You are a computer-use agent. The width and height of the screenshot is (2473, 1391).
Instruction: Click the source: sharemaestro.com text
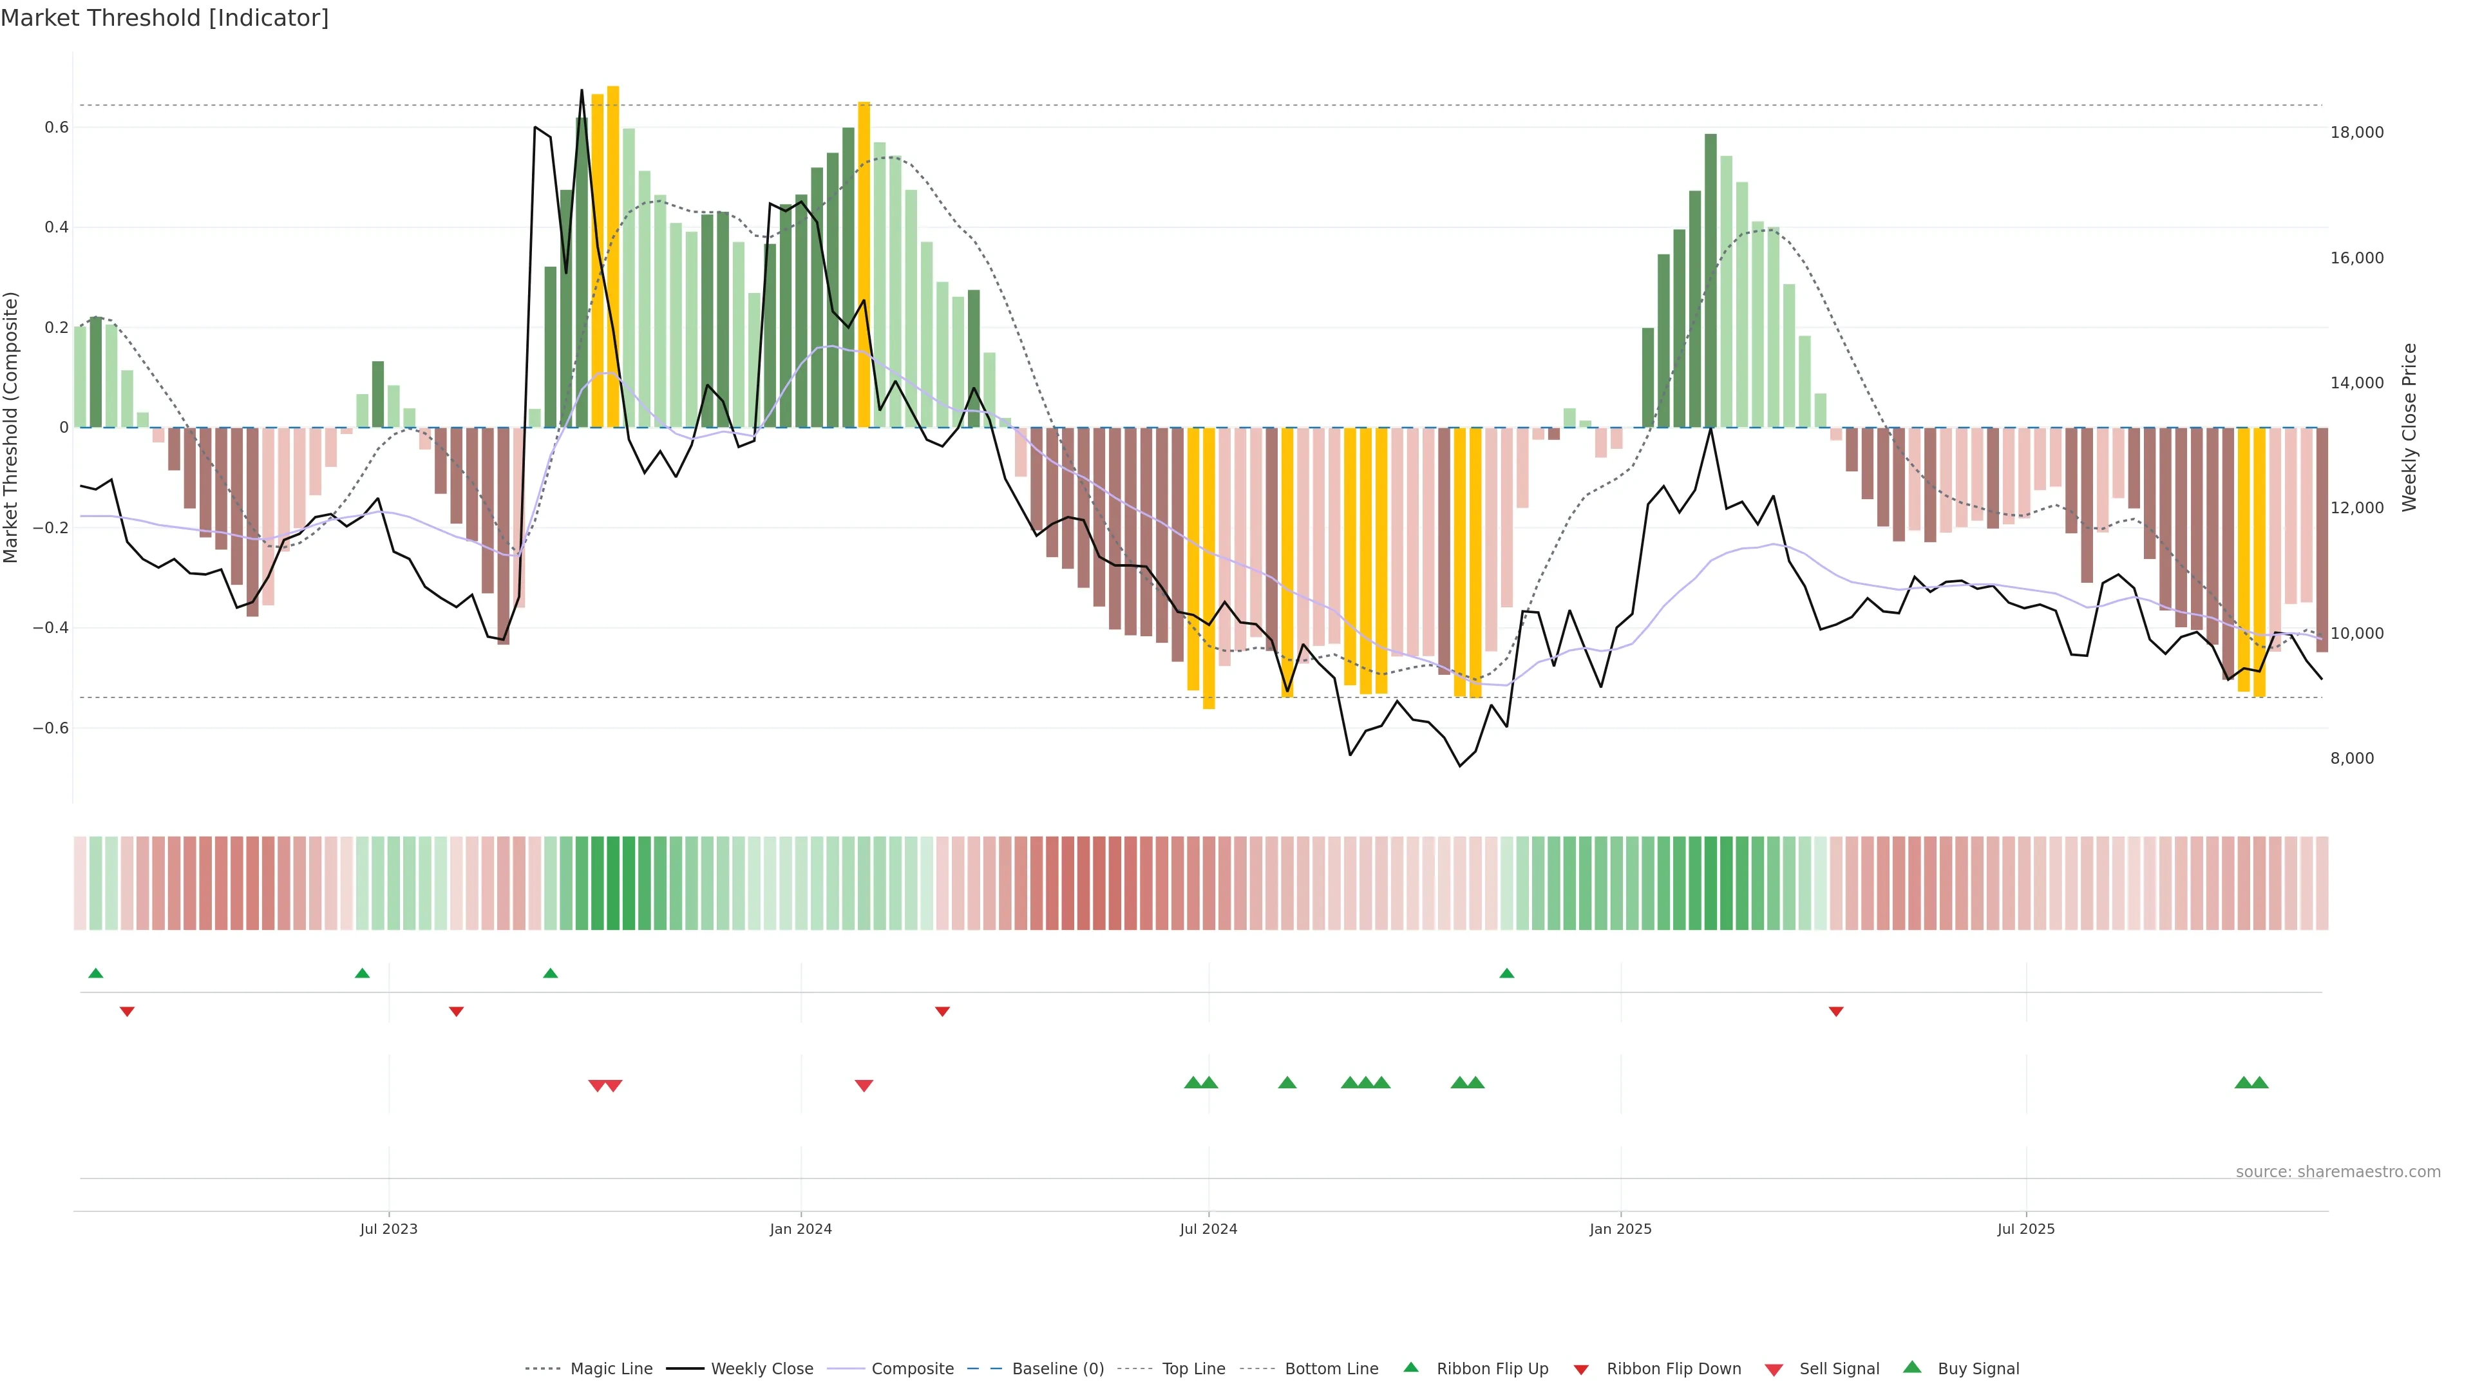tap(2338, 1171)
